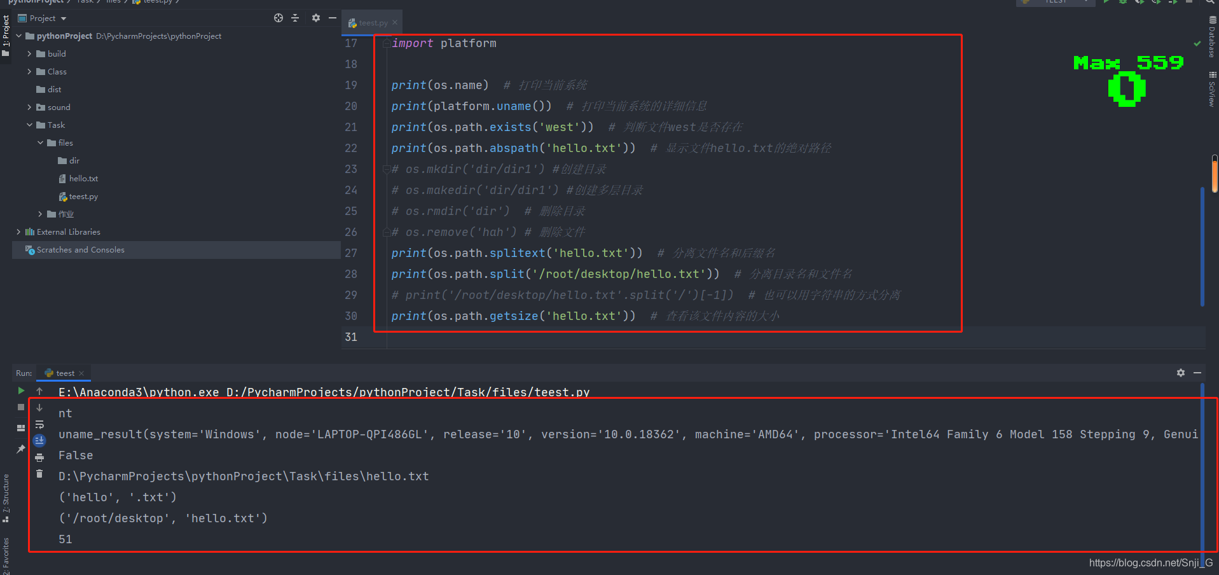Collapse the Task folder

pyautogui.click(x=29, y=125)
